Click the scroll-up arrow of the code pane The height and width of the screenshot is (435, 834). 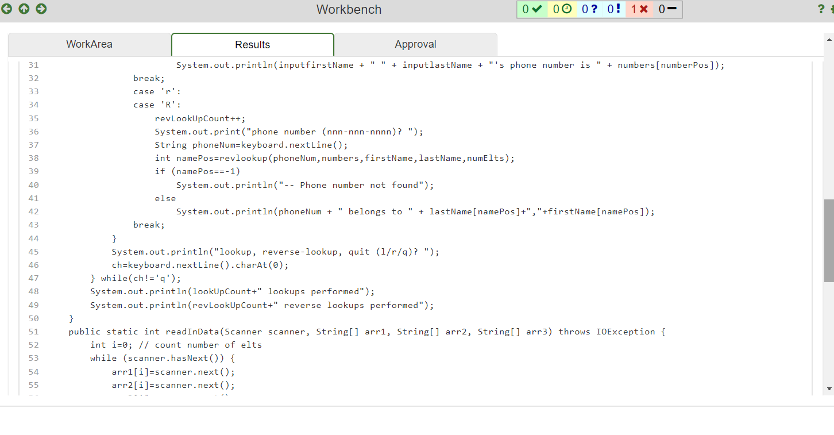click(x=829, y=40)
